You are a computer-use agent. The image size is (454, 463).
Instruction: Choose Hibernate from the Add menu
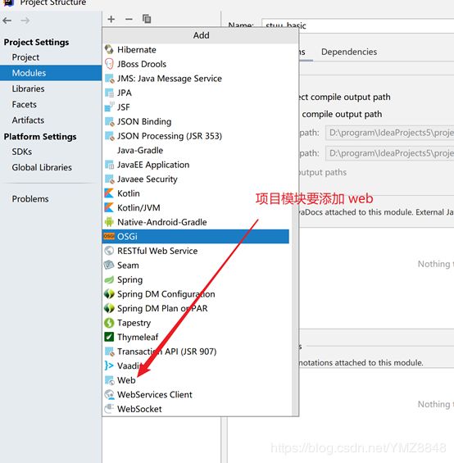(196, 50)
